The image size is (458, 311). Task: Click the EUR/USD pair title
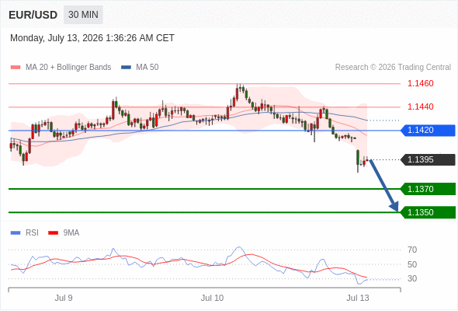pyautogui.click(x=33, y=15)
